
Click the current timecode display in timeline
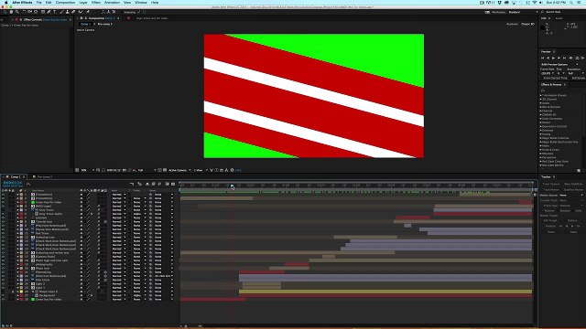tap(12, 183)
